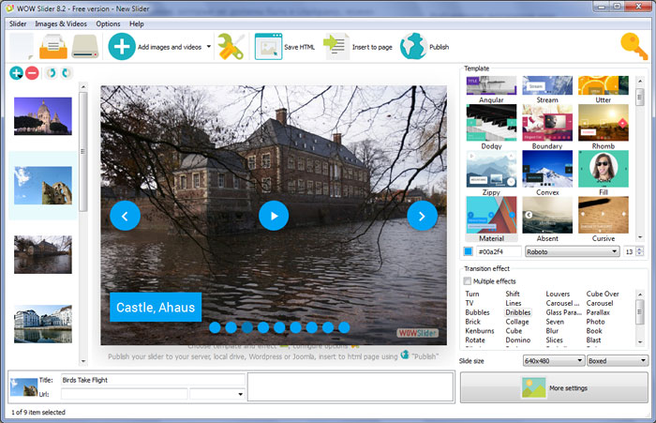
Task: Click the Title field with Birds Take Flight
Action: pos(153,380)
